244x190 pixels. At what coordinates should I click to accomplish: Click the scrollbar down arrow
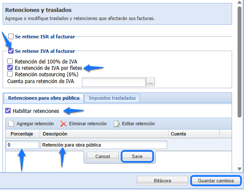pos(239,169)
